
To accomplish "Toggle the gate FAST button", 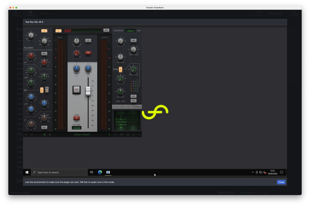I will (x=134, y=101).
